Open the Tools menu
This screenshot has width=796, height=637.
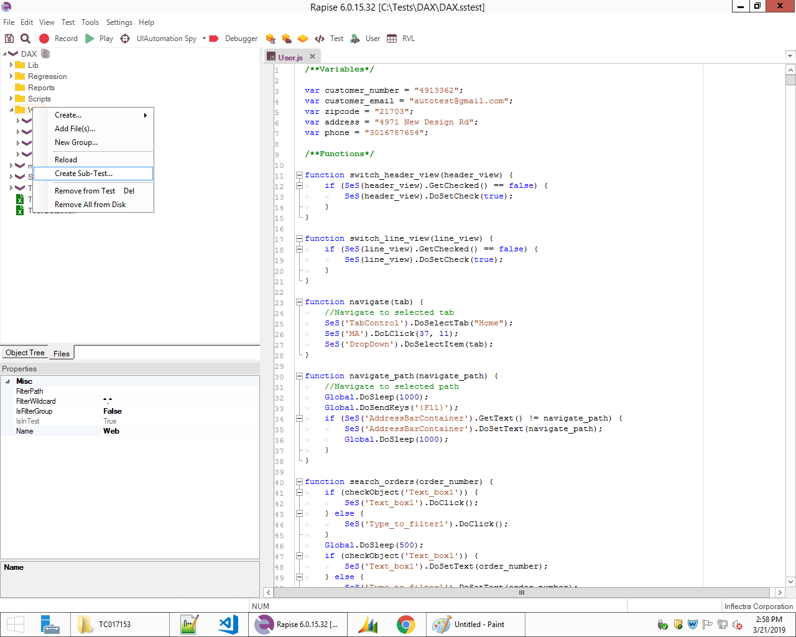click(90, 22)
